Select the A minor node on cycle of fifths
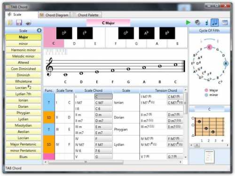Viewport: 235px width, 176px height. pyautogui.click(x=226, y=64)
